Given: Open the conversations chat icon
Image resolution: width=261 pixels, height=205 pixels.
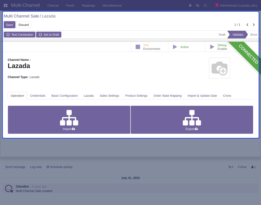Looking at the screenshot, I should point(198,5).
